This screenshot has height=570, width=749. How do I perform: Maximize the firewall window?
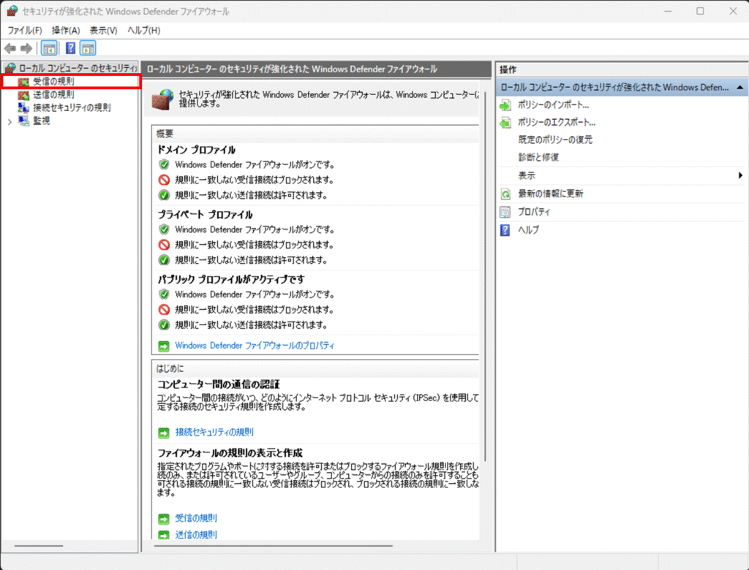(x=700, y=11)
